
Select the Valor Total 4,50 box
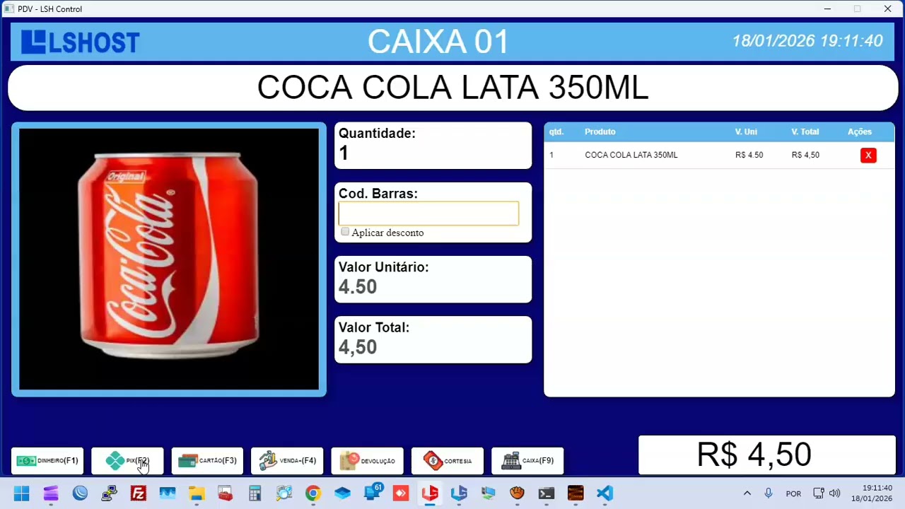(x=433, y=339)
